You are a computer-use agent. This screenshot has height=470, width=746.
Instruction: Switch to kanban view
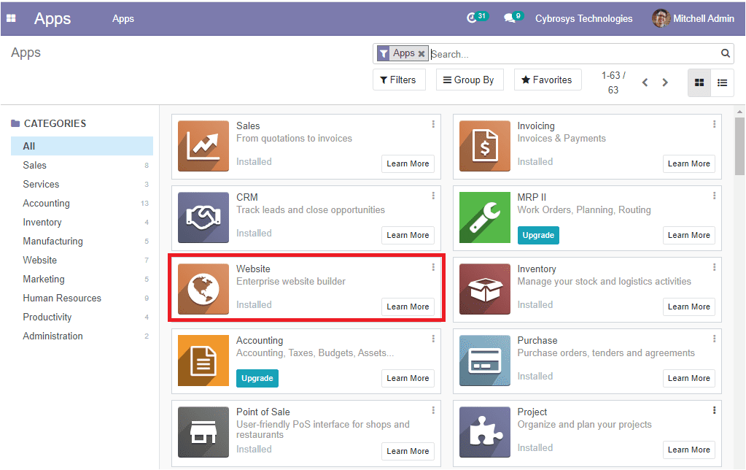[x=699, y=83]
